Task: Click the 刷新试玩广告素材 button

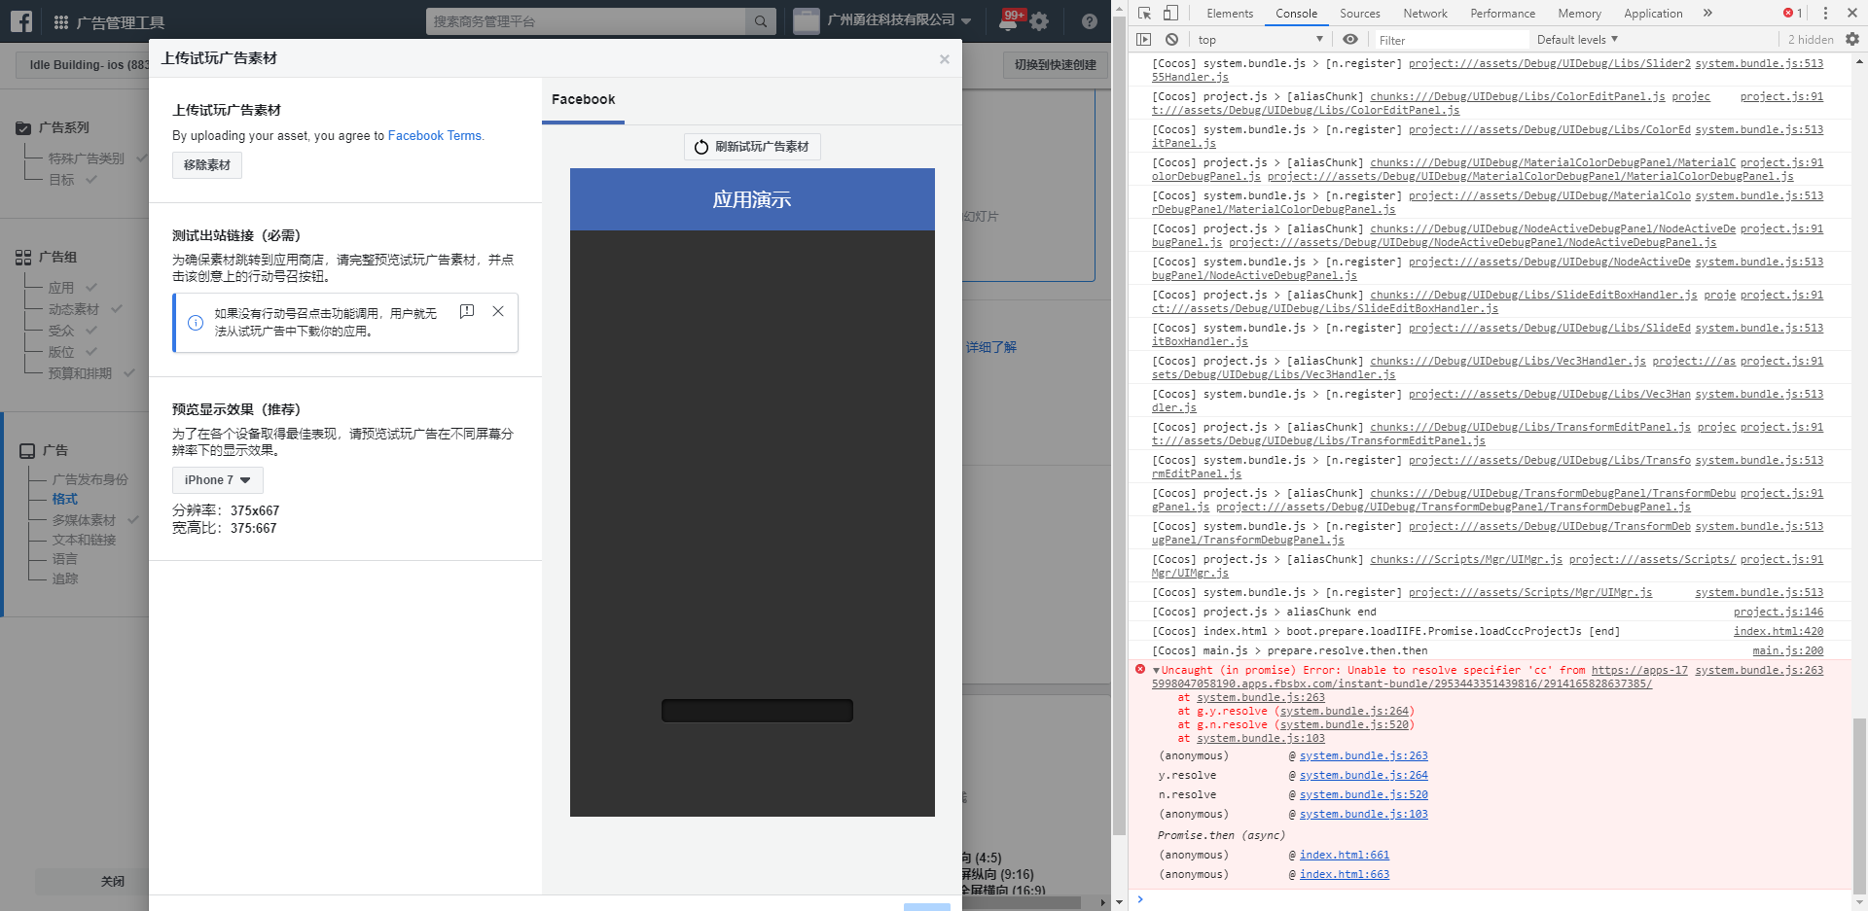Action: 752,147
